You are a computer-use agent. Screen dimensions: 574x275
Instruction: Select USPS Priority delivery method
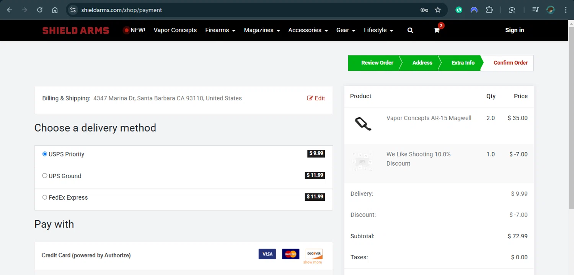tap(45, 154)
